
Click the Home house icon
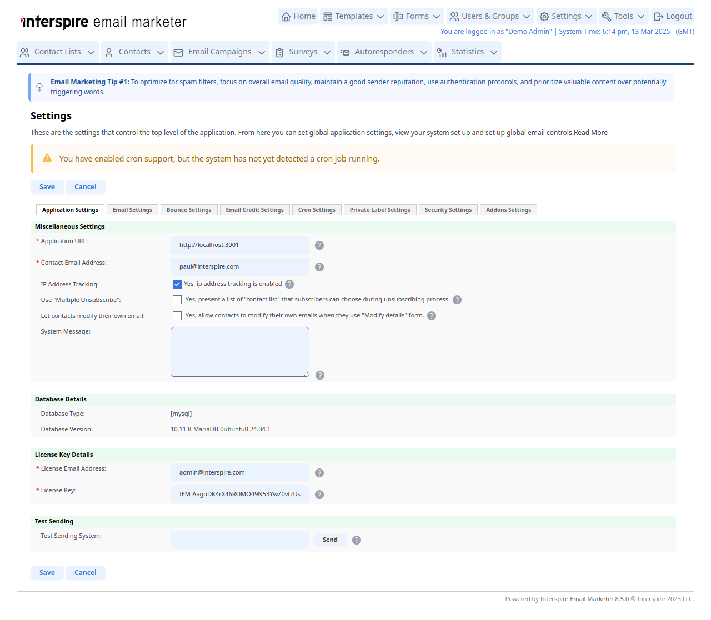[x=286, y=17]
